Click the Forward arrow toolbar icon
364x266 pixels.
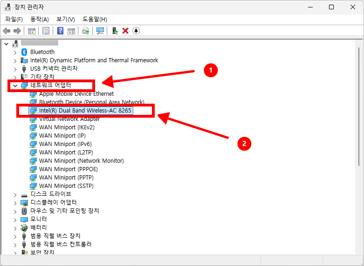17,31
